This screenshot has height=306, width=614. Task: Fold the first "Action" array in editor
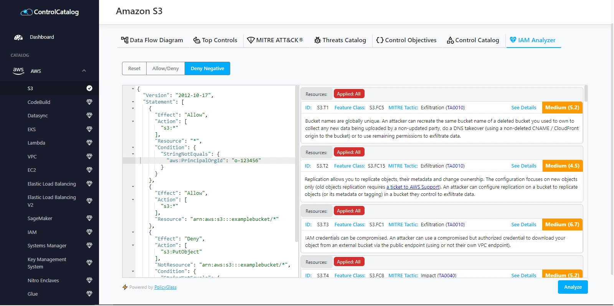[133, 122]
